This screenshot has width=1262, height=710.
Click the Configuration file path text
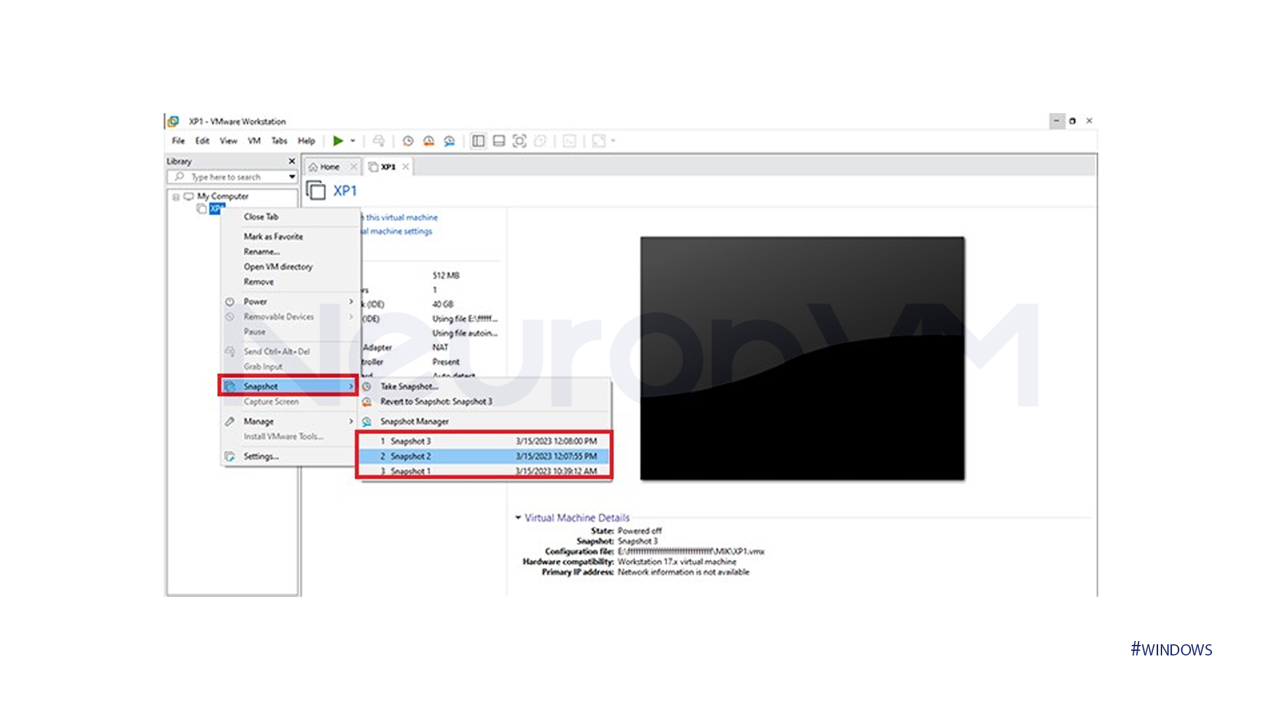(x=691, y=552)
